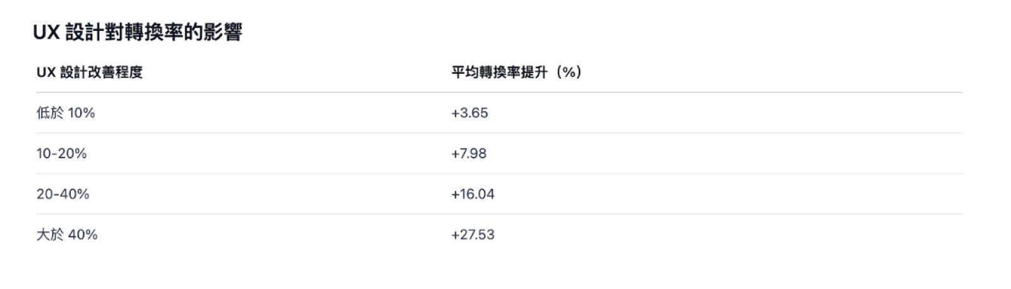
Task: Click the 10-20% row label
Action: [61, 153]
